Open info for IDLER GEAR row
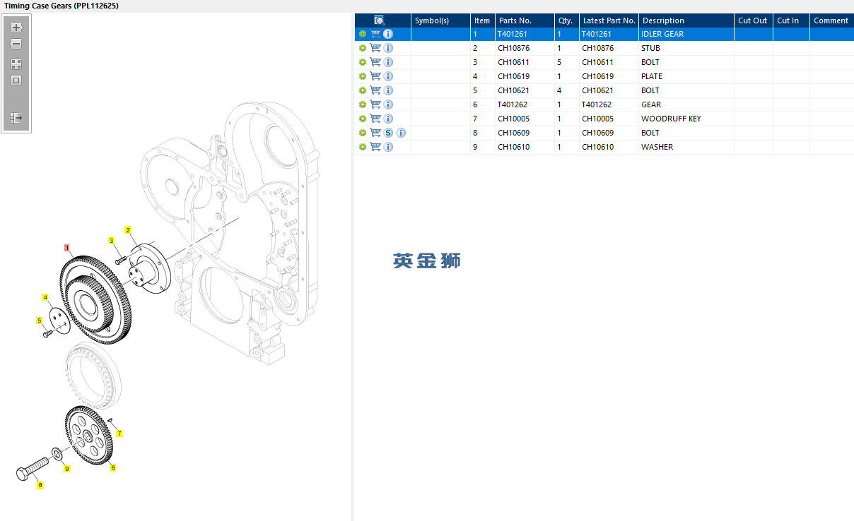This screenshot has height=521, width=854. [x=388, y=34]
